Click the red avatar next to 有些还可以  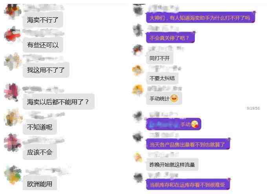[x=12, y=34]
